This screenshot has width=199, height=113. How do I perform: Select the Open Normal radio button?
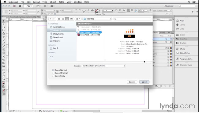(53, 70)
